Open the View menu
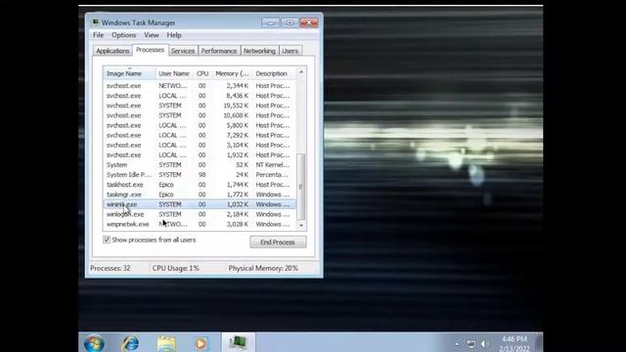This screenshot has height=352, width=626. (152, 35)
